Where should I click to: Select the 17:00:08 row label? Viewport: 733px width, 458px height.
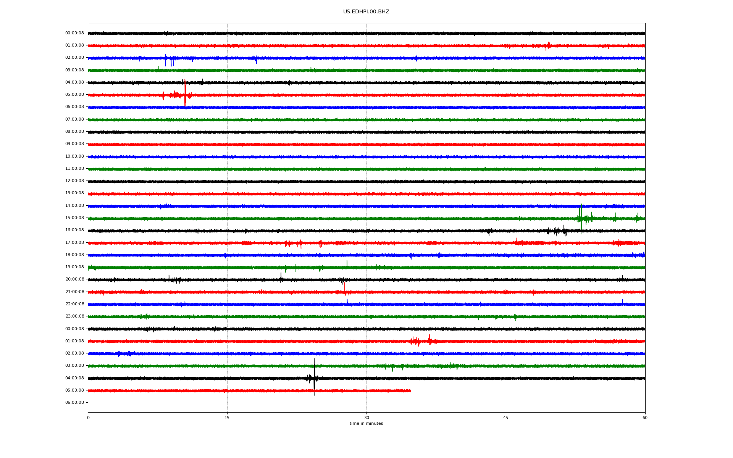pos(74,243)
